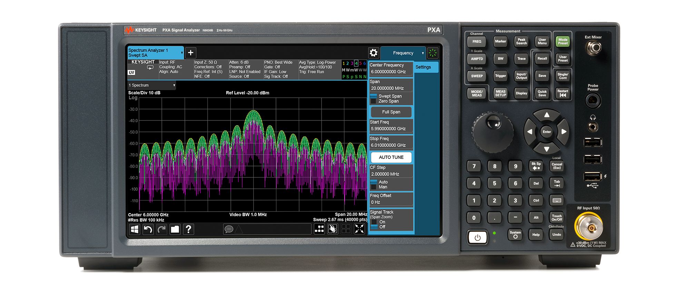Click the Center Frequency value field
Screen dimensions: 690x292
(x=390, y=72)
